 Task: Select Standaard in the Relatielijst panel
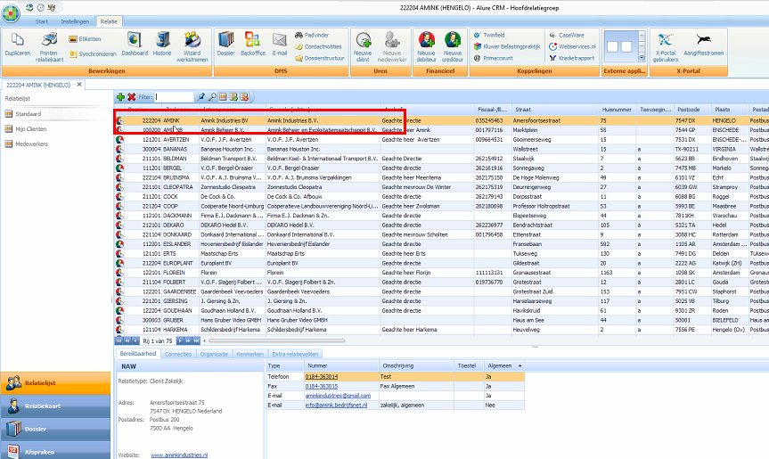(x=28, y=114)
